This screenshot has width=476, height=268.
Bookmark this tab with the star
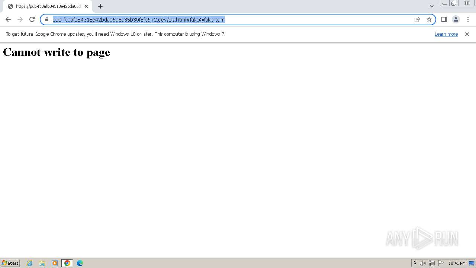point(429,19)
